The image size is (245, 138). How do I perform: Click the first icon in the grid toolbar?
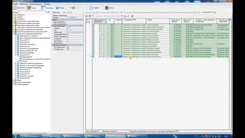click(87, 16)
